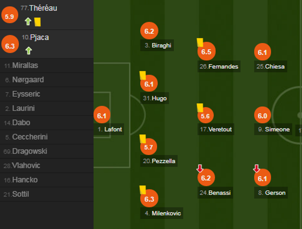Click Benassi's red substituted-off arrow
This screenshot has width=302, height=229.
pos(200,169)
